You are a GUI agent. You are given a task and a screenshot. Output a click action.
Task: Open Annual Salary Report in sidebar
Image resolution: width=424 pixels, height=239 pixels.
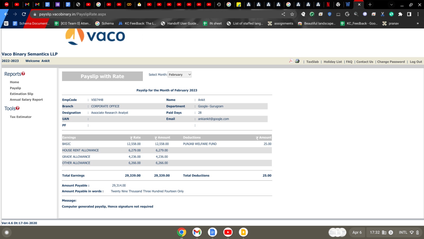tap(26, 100)
